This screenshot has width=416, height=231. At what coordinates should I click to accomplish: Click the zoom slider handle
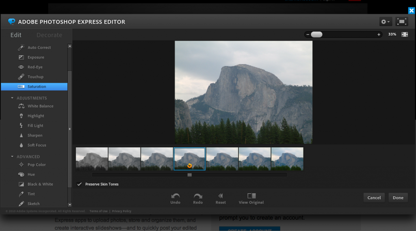coord(316,35)
